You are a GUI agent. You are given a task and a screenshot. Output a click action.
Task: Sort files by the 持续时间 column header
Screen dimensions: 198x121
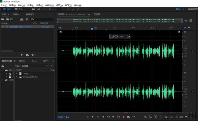44,23
